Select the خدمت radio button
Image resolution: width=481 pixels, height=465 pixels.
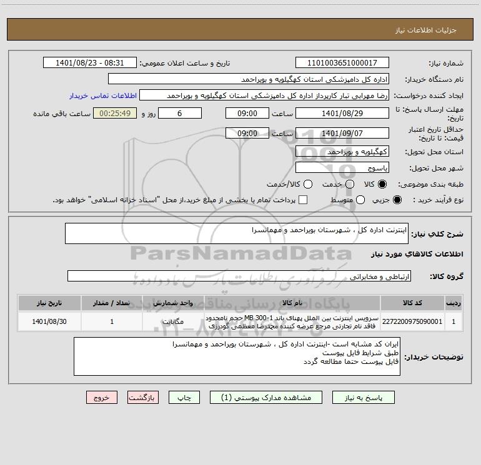(x=350, y=184)
